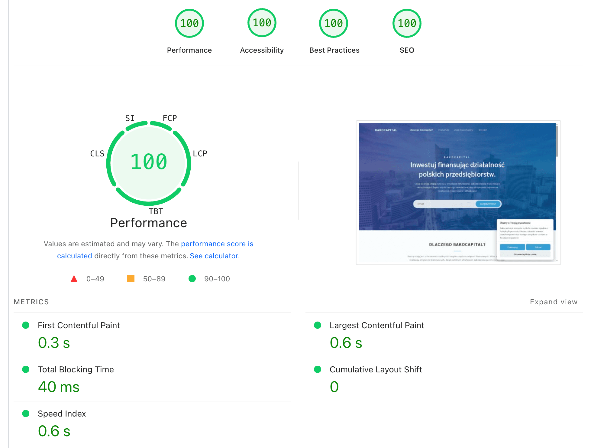Click the red triangle 0–49 legend icon

tap(74, 279)
